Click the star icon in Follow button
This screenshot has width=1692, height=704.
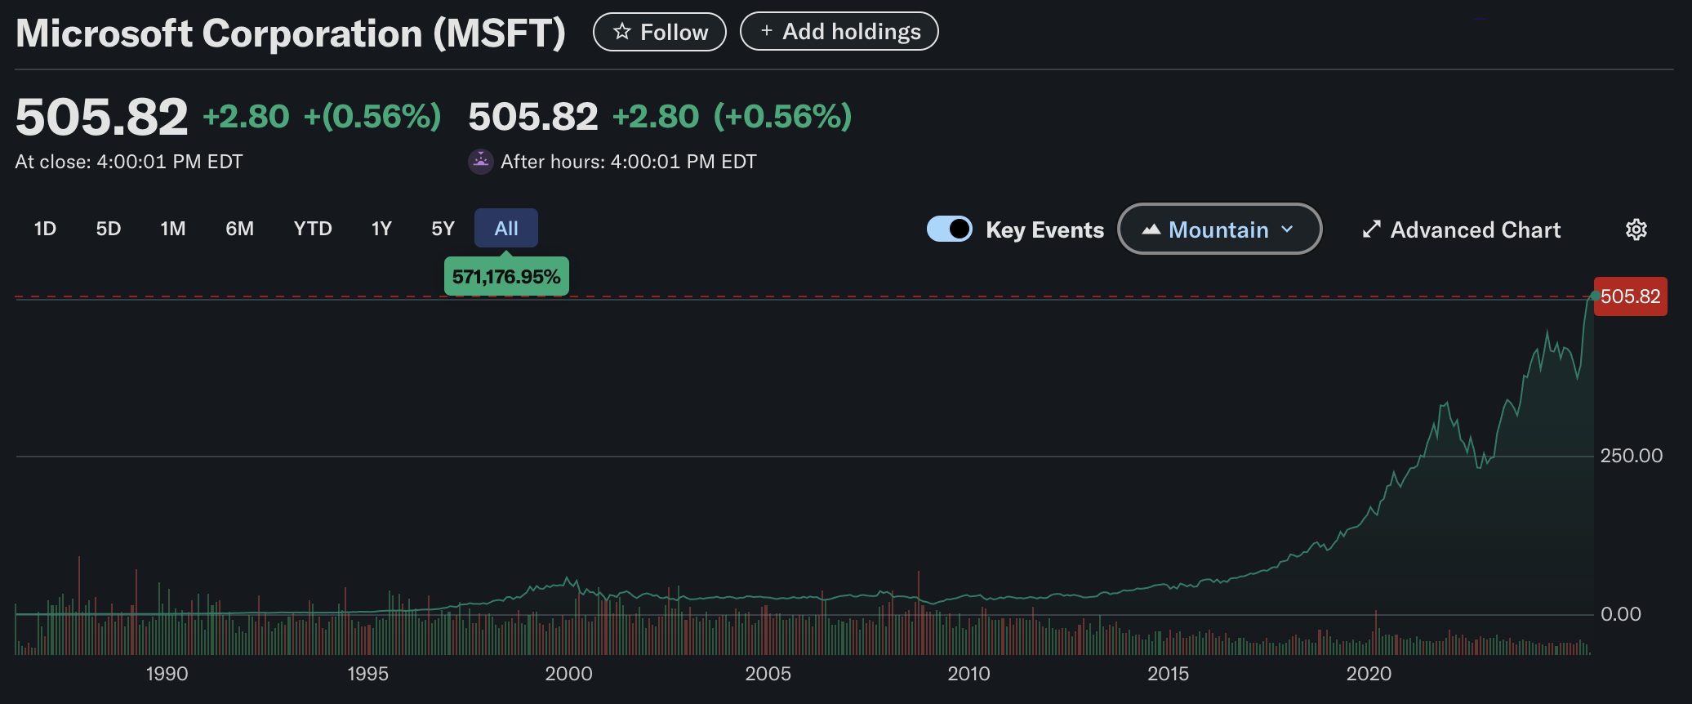click(622, 32)
